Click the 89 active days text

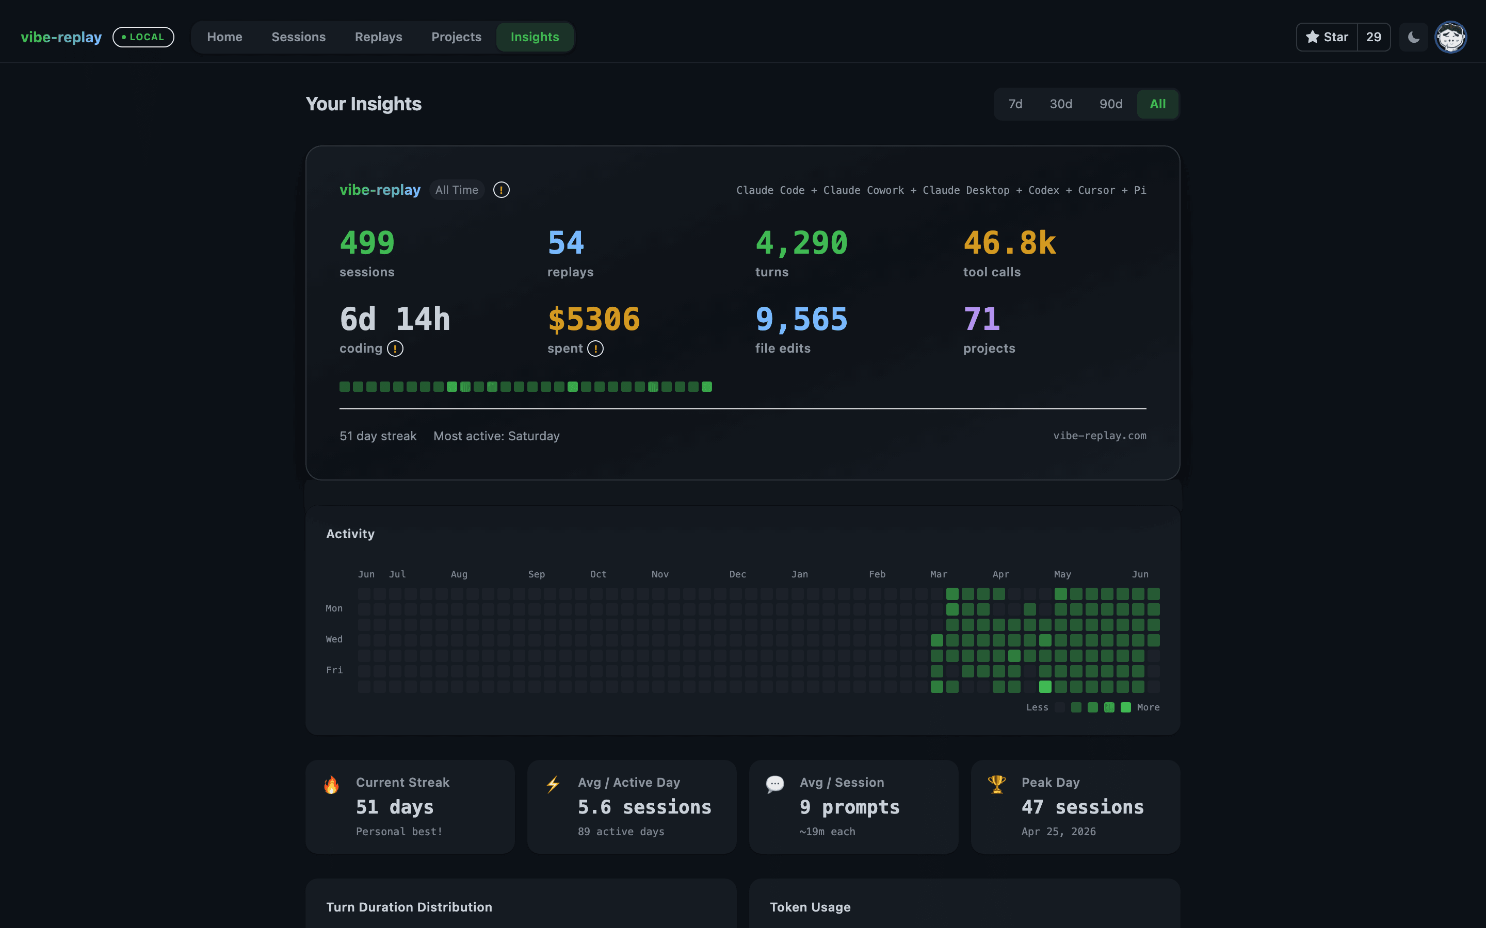[x=621, y=832]
